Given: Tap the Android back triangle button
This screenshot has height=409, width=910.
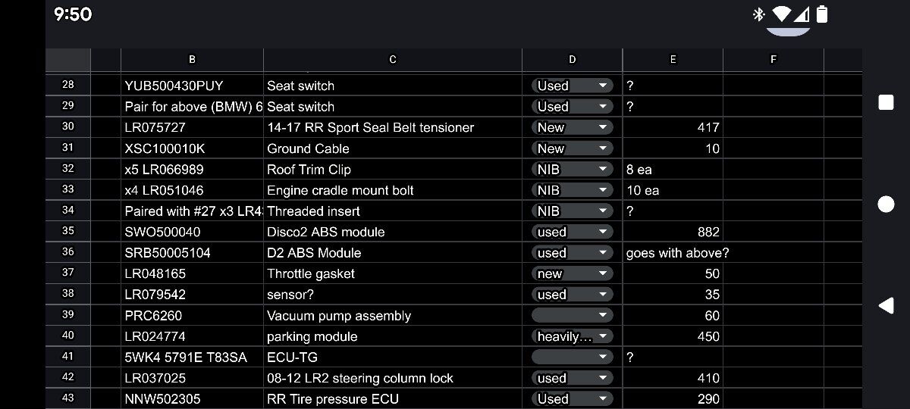Looking at the screenshot, I should tap(885, 305).
